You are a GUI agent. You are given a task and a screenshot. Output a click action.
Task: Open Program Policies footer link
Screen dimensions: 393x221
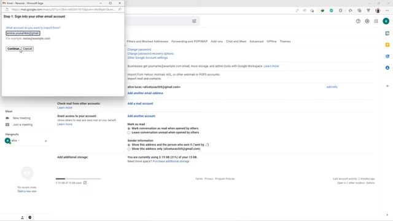(x=225, y=179)
